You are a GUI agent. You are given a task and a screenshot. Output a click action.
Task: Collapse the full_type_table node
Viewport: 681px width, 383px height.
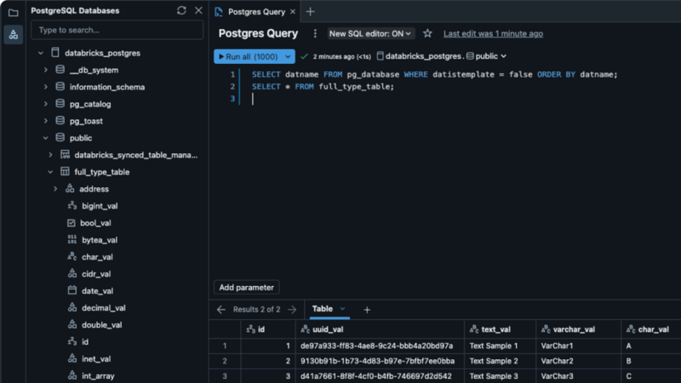[x=50, y=172]
